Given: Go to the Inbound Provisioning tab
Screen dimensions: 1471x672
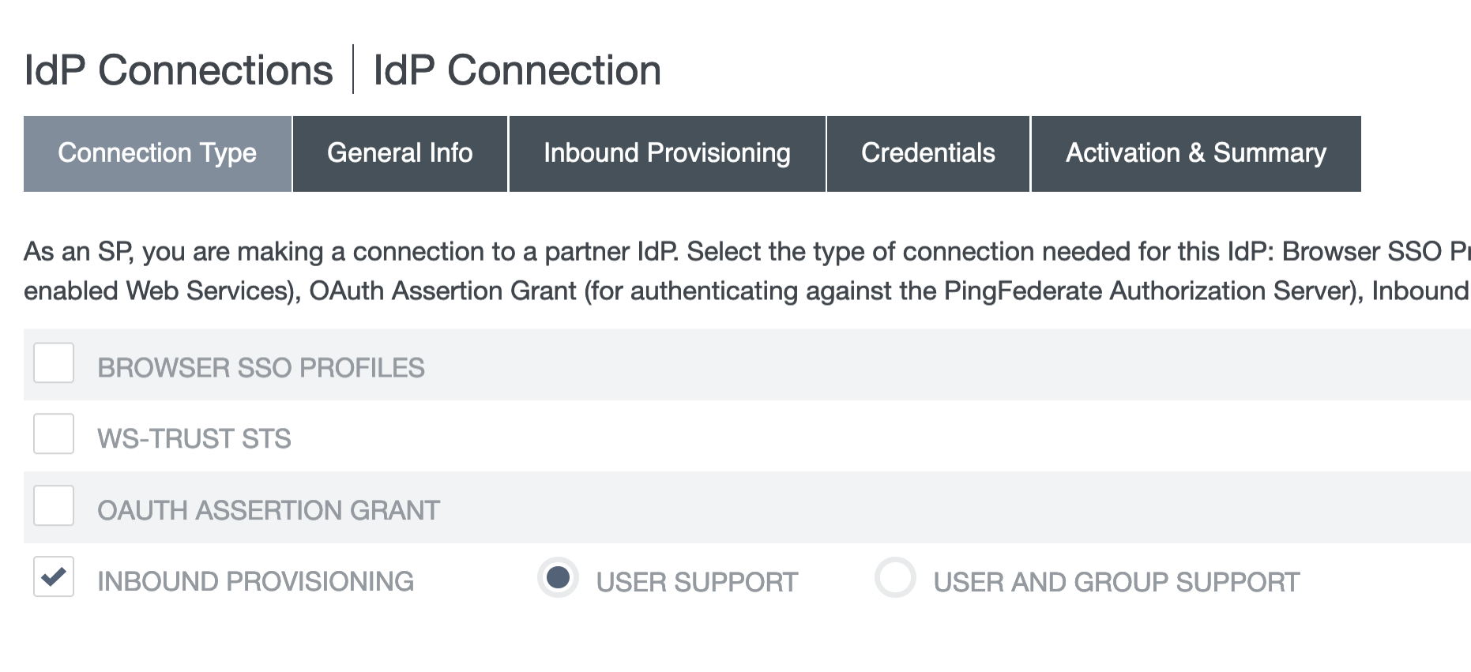Looking at the screenshot, I should tap(667, 153).
